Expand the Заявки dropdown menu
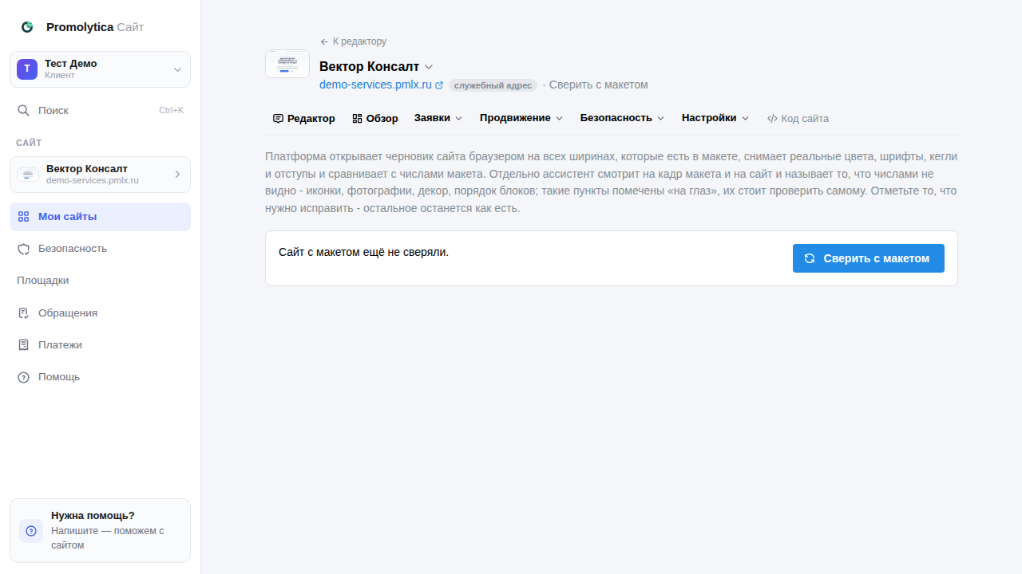This screenshot has width=1022, height=574. (x=438, y=118)
